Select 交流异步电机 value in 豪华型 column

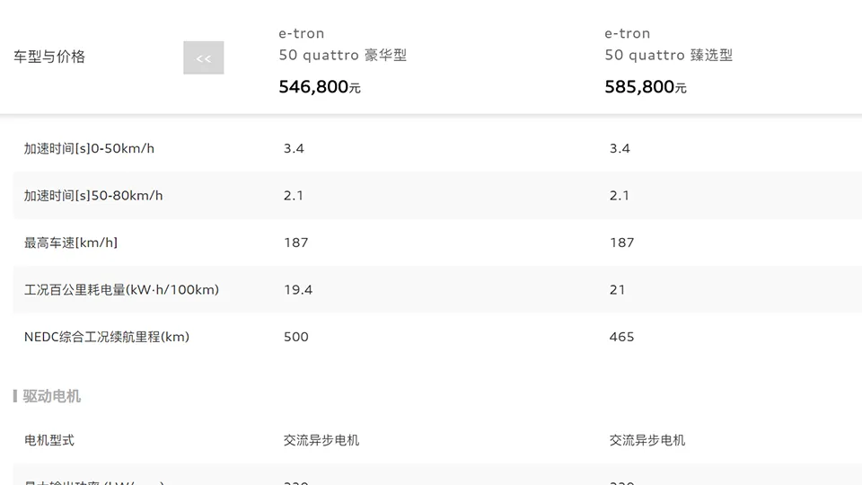(x=321, y=440)
